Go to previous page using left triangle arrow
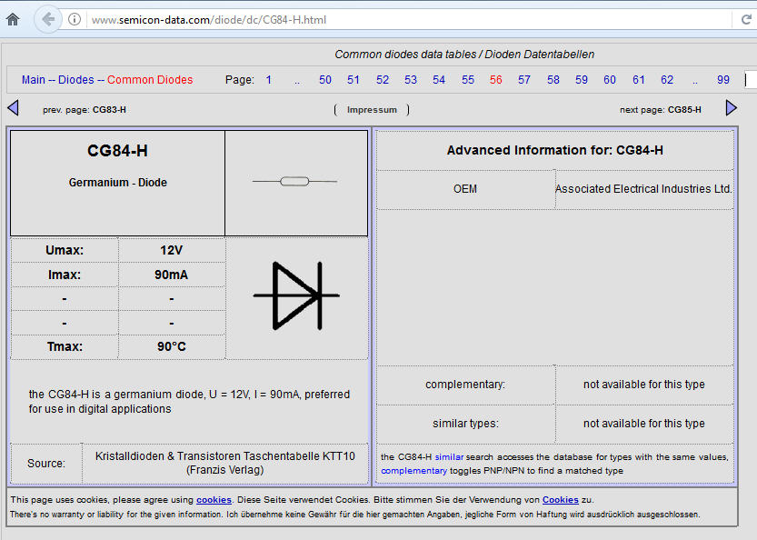 click(x=13, y=108)
